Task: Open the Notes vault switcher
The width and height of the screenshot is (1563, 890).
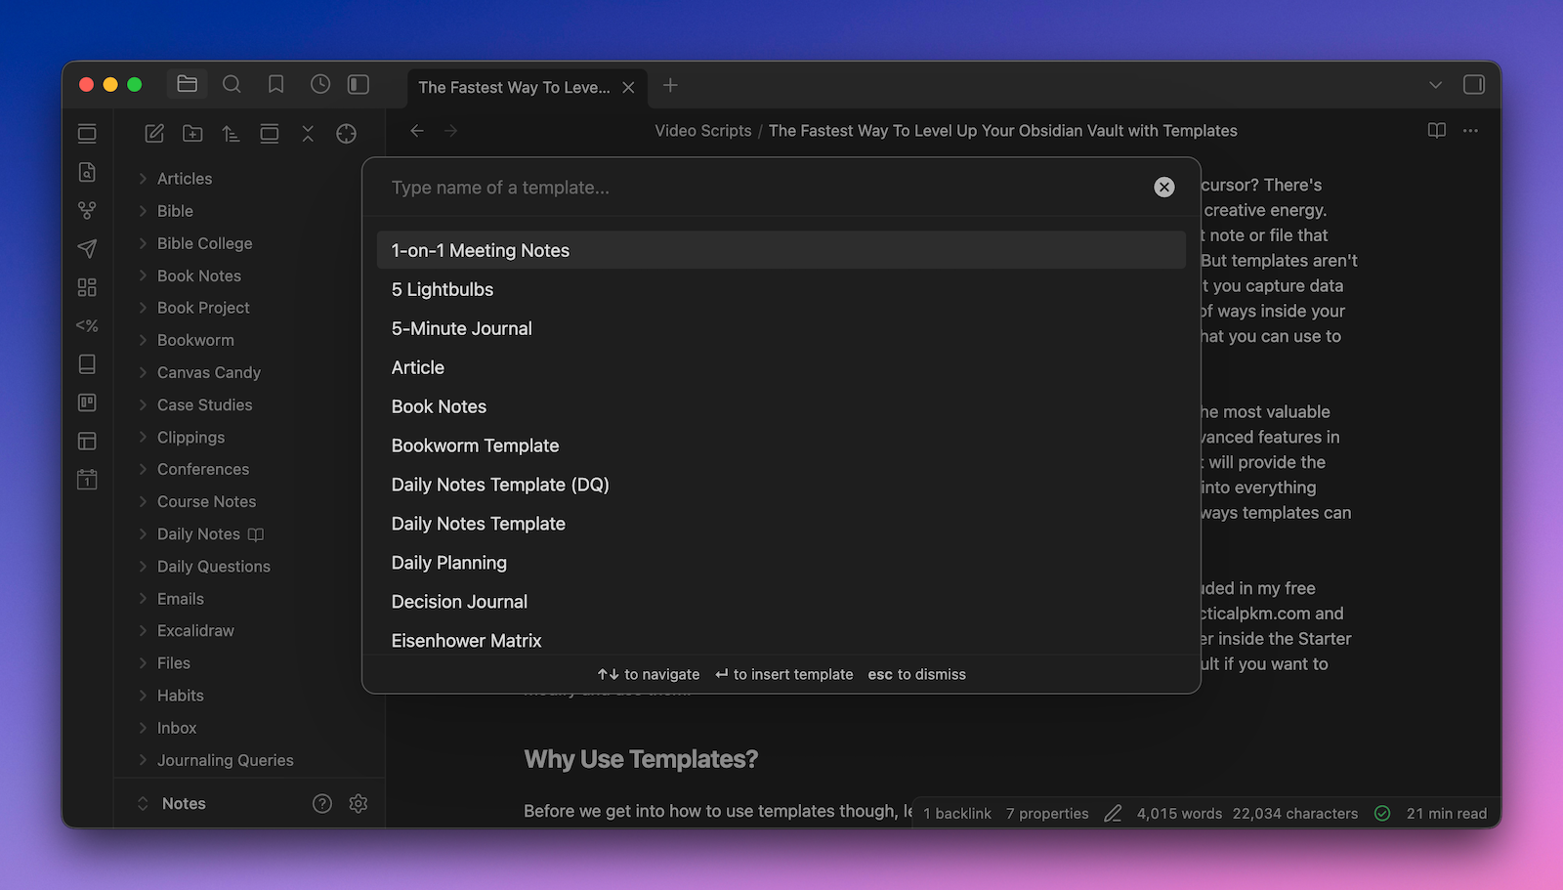Action: coord(184,803)
